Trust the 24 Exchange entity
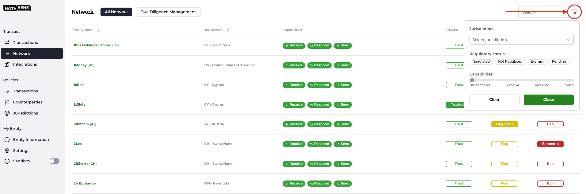This screenshot has width=586, height=194. coord(459,184)
